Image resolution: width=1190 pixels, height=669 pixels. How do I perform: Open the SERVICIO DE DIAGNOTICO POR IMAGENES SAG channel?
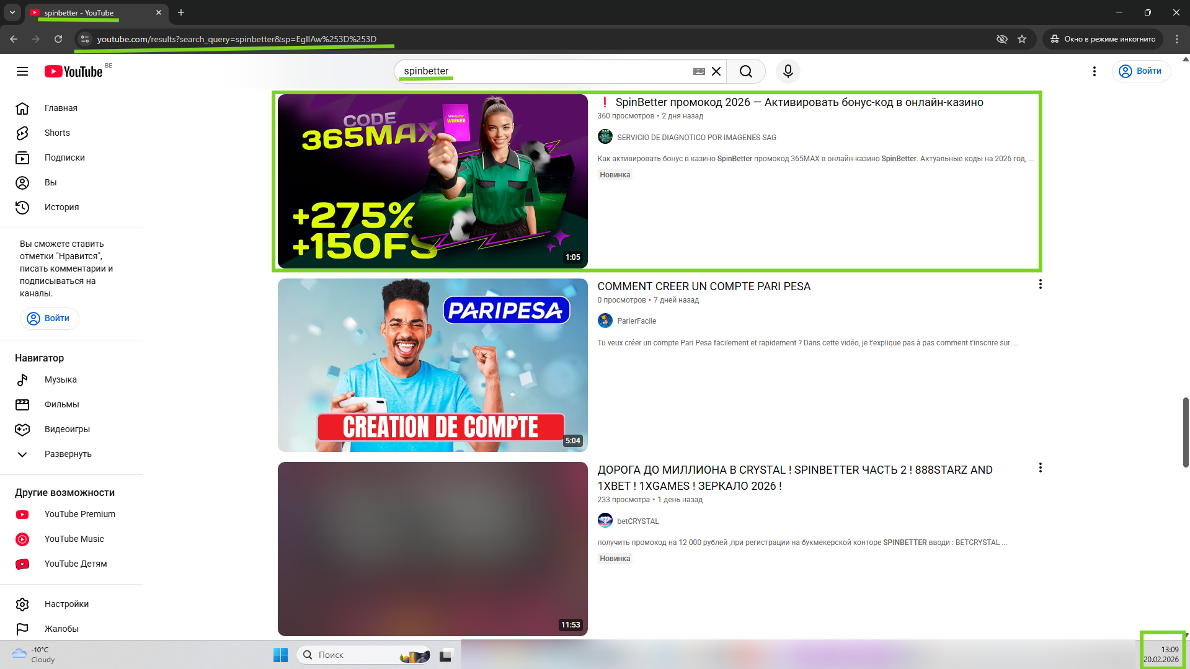coord(696,138)
